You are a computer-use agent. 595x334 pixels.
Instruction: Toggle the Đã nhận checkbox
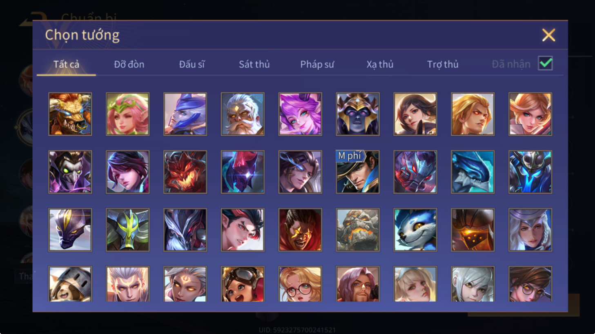[545, 64]
